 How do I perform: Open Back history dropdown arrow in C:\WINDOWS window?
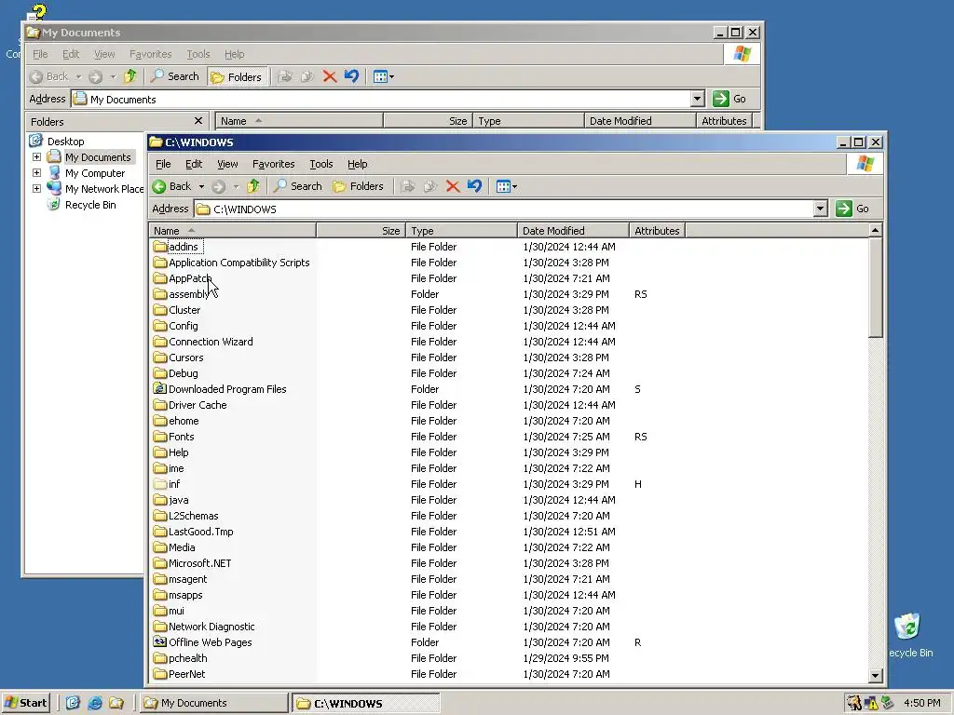tap(201, 186)
